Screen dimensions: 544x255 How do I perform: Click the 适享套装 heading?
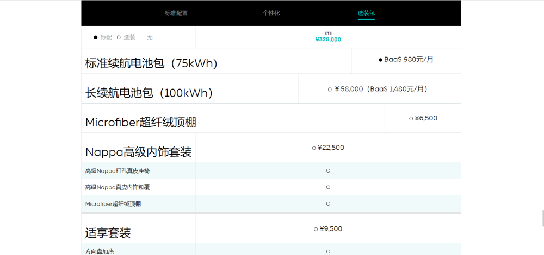point(108,233)
